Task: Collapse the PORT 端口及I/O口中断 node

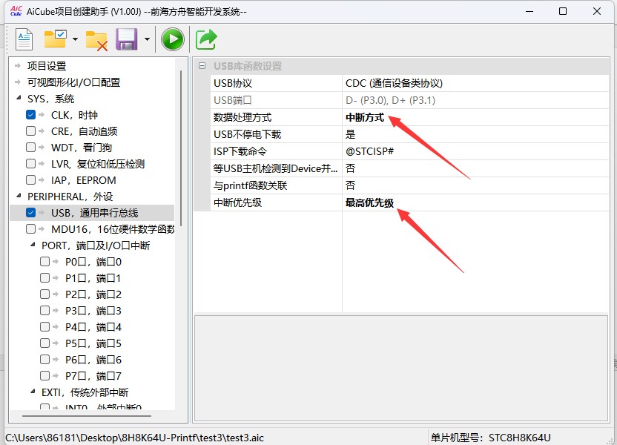Action: pyautogui.click(x=33, y=245)
